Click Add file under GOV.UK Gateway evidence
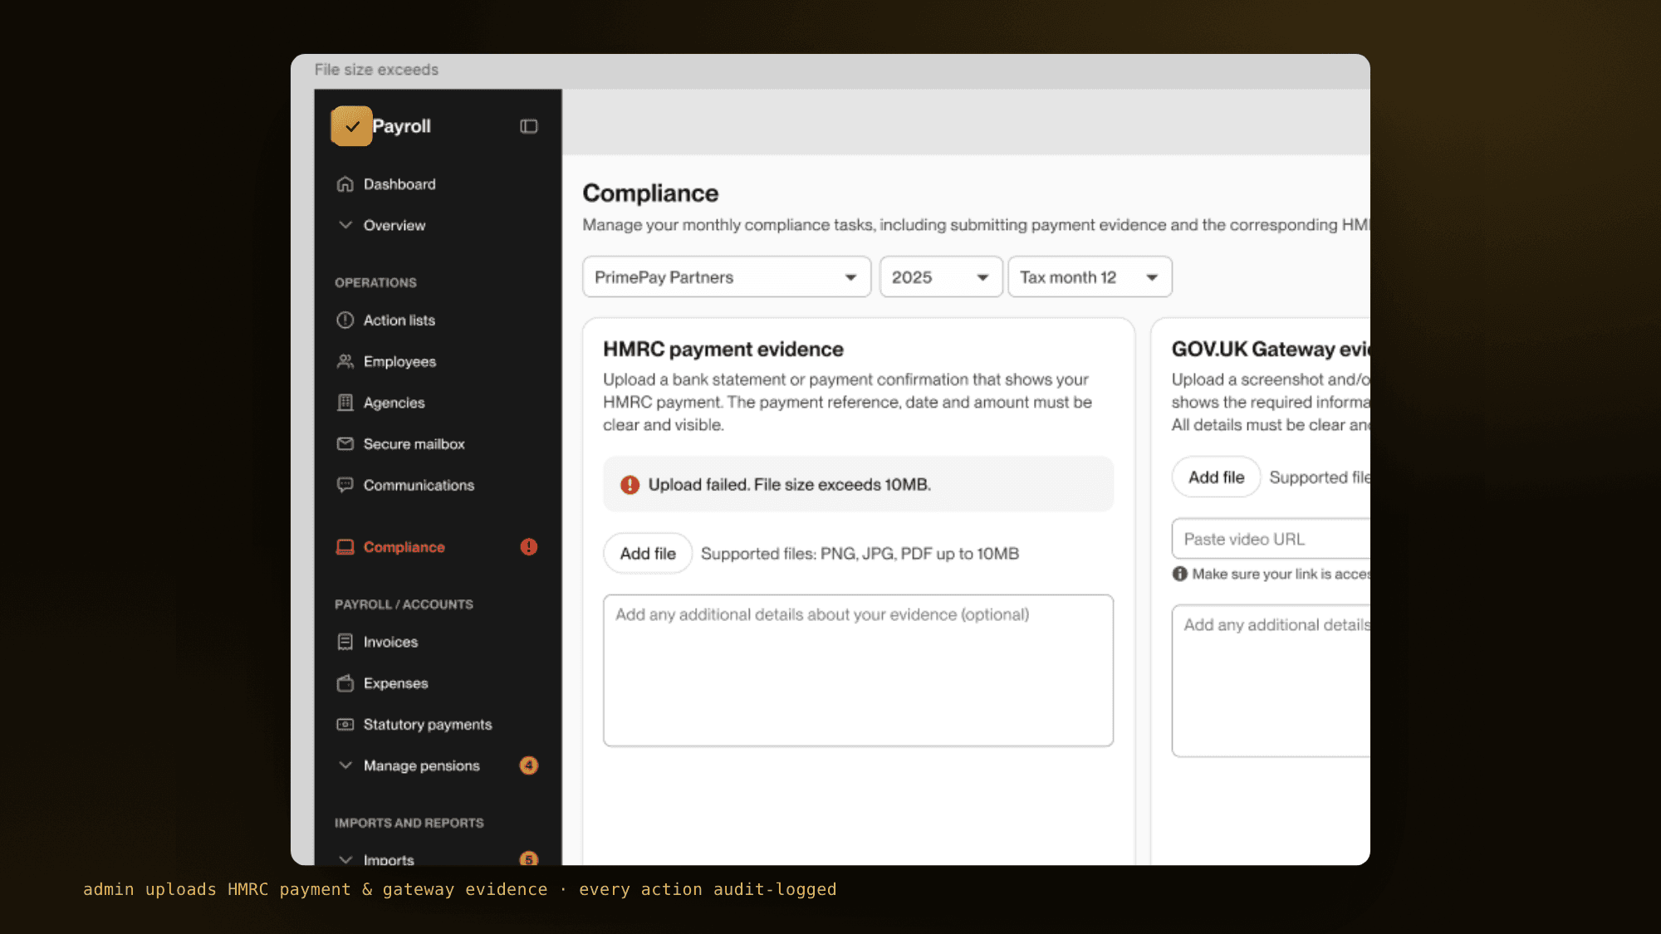Image resolution: width=1661 pixels, height=934 pixels. pos(1216,477)
